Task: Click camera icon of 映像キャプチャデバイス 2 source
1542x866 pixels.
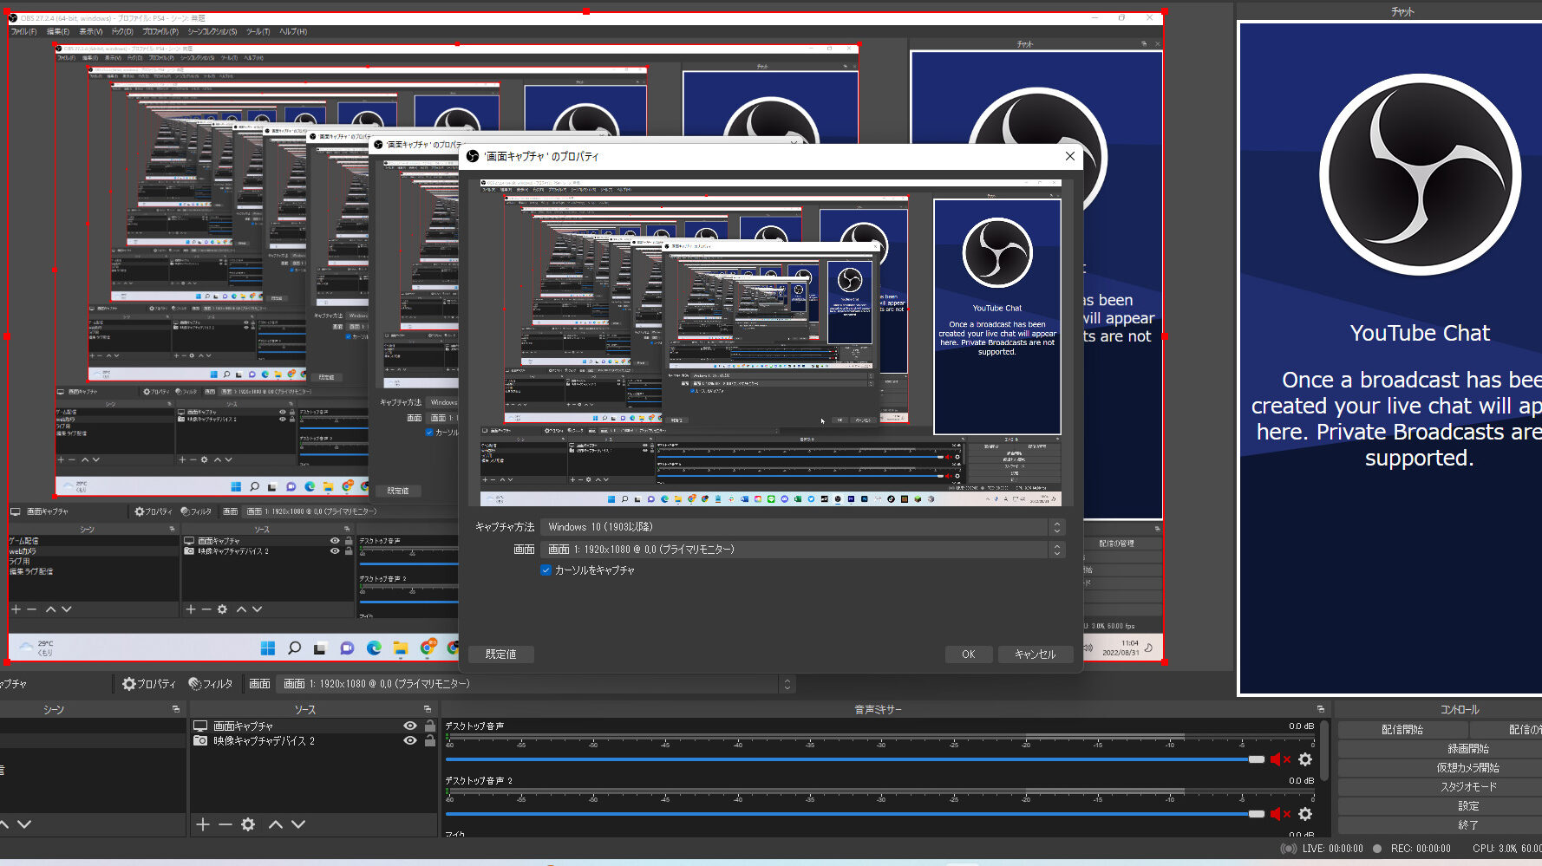Action: click(x=200, y=741)
